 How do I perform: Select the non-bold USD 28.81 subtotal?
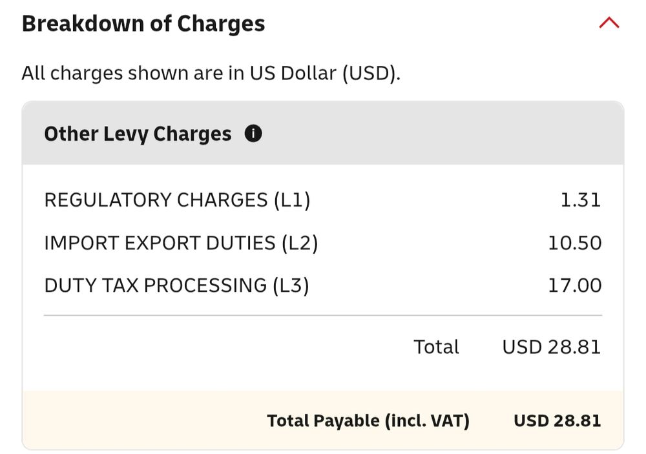click(551, 347)
